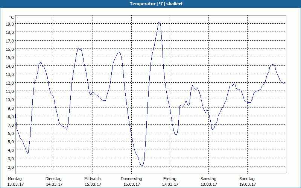Select the 18,0 axis label
Viewport: 301px width, 188px height.
click(10, 32)
